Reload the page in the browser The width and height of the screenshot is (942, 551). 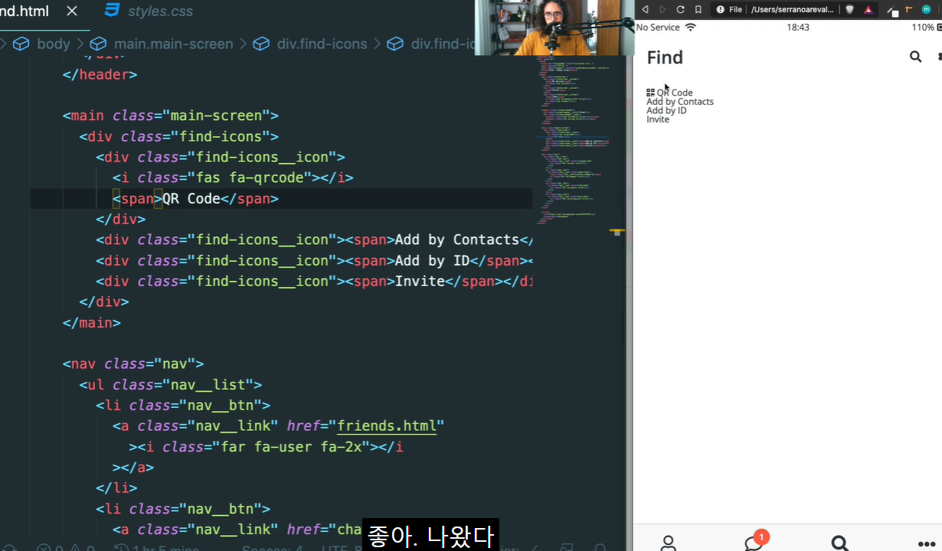[680, 9]
